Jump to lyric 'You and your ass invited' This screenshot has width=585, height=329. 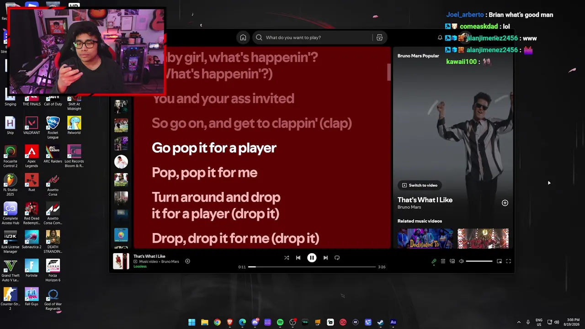[x=223, y=98]
